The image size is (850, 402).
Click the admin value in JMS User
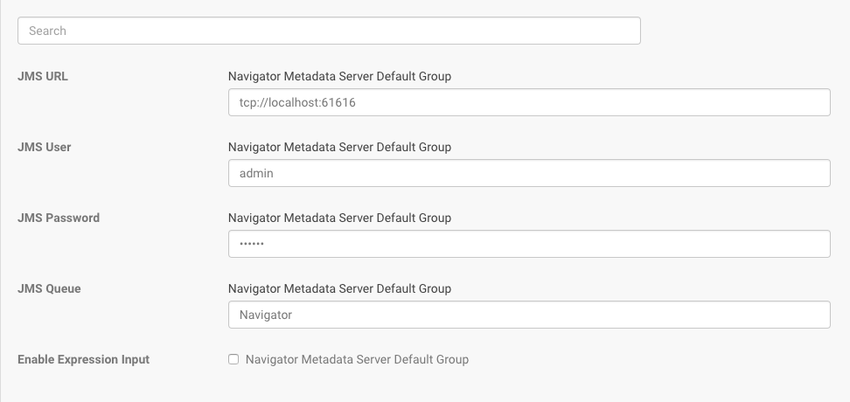[256, 173]
